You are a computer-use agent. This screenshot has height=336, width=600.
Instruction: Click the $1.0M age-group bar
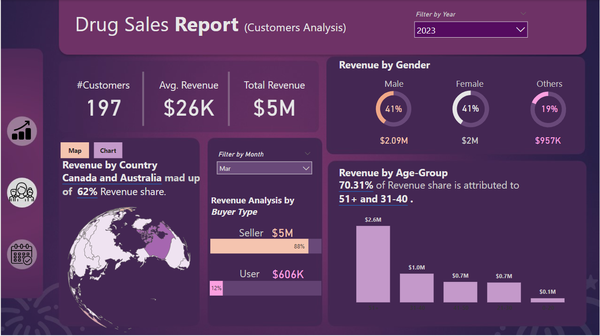pos(416,288)
